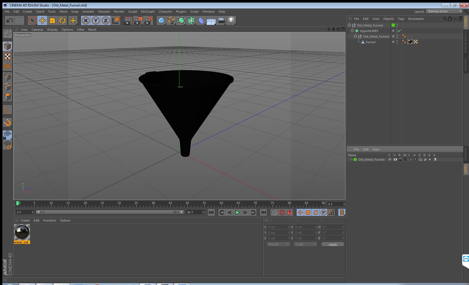Open the Light object tool
Screen dimensions: 469x285
(x=231, y=20)
